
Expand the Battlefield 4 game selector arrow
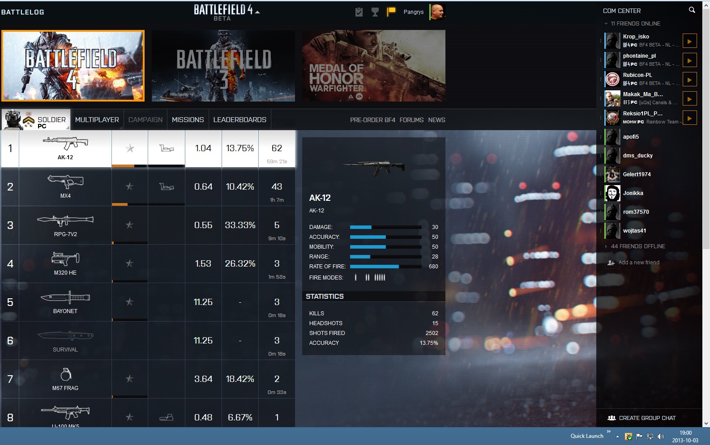click(x=257, y=13)
